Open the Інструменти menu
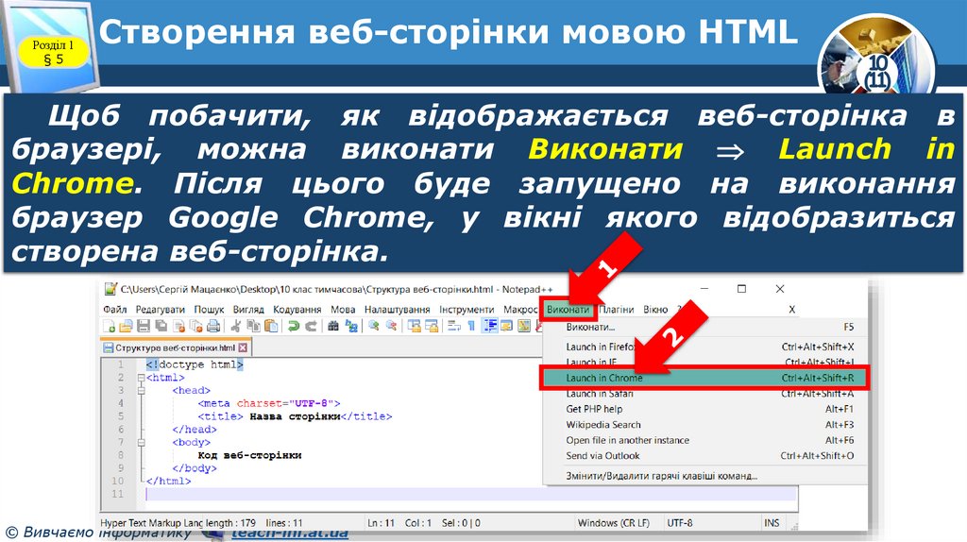967x542 pixels. point(467,310)
